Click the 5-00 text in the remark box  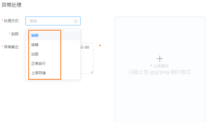tap(85, 47)
